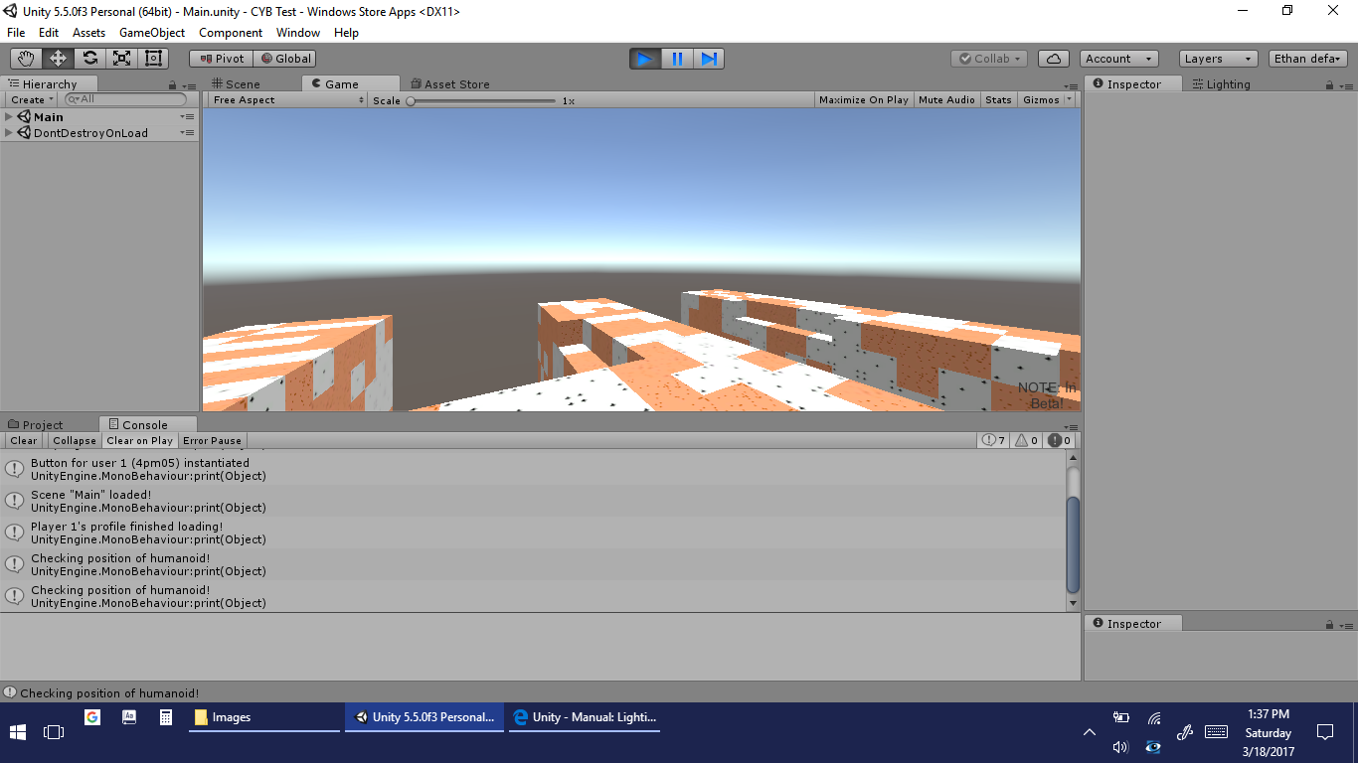Toggle Maximize On Play

863,100
